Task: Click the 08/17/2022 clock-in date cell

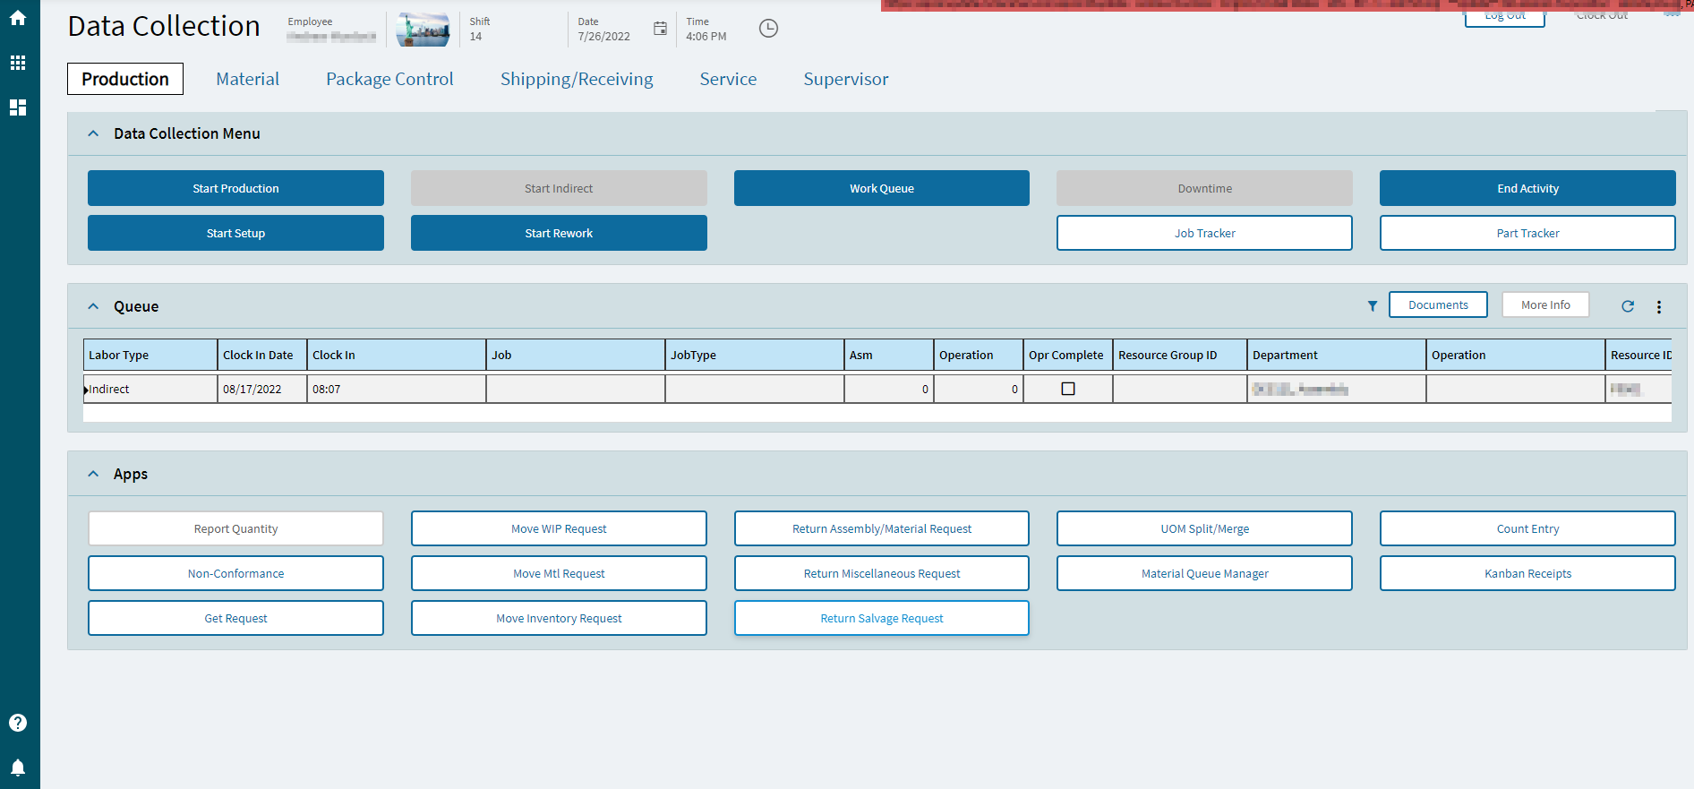Action: pos(262,389)
